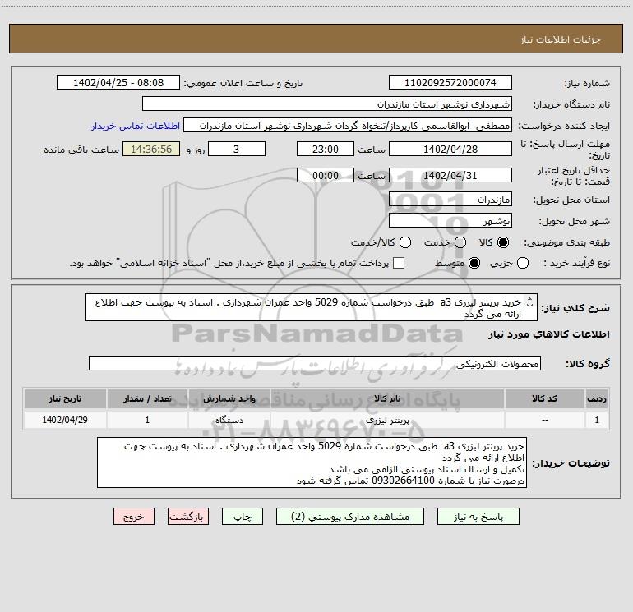Select the متوسط purchase type radio
Image resolution: width=633 pixels, height=612 pixels.
tap(474, 264)
